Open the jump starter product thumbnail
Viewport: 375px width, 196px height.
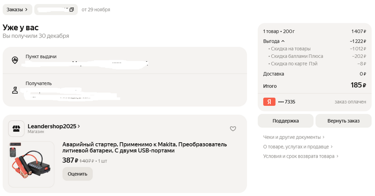tap(31, 164)
